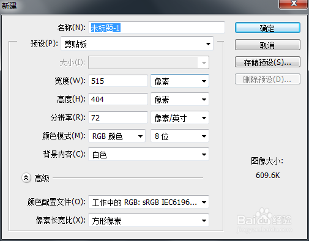Open the 像素长宽比 pixel aspect ratio dropdown
309x241 pixels.
click(149, 220)
